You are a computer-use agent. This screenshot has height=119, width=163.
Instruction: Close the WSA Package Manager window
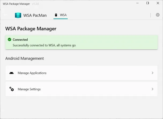tap(158, 3)
